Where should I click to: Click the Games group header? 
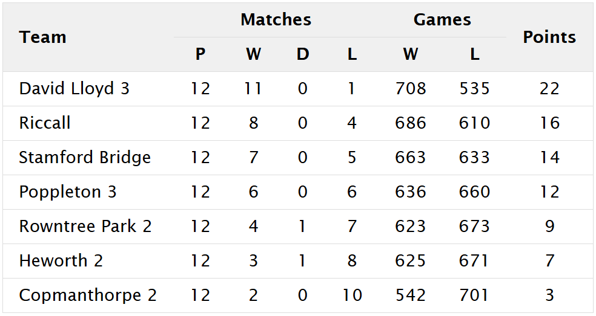pyautogui.click(x=442, y=19)
